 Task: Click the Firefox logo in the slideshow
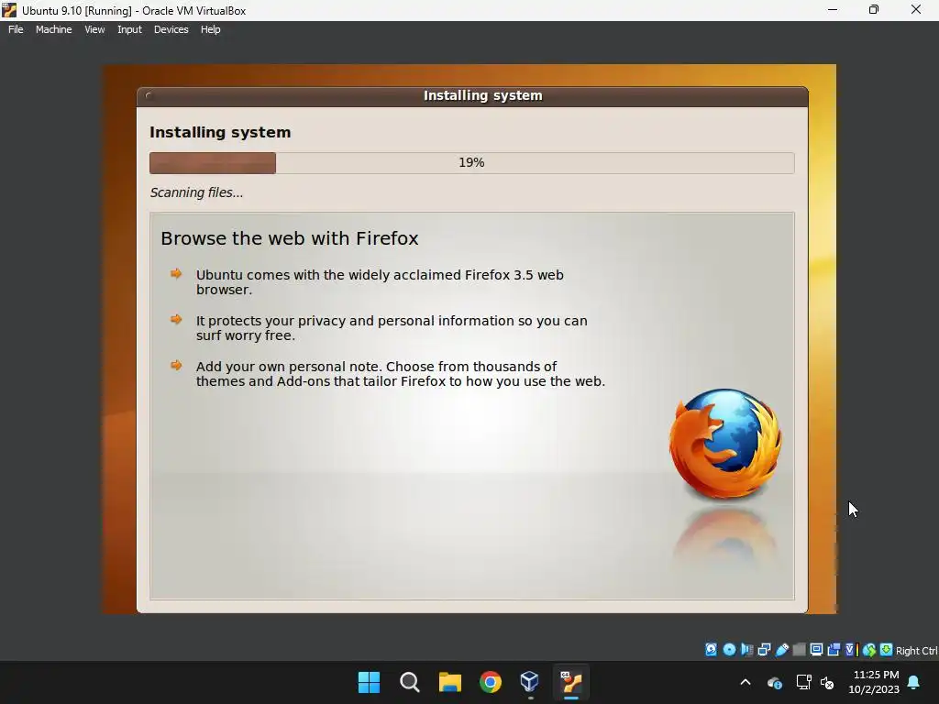(725, 444)
